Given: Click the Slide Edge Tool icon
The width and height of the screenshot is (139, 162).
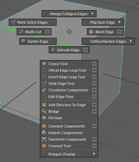Looking at the screenshot, I should coord(44,83).
